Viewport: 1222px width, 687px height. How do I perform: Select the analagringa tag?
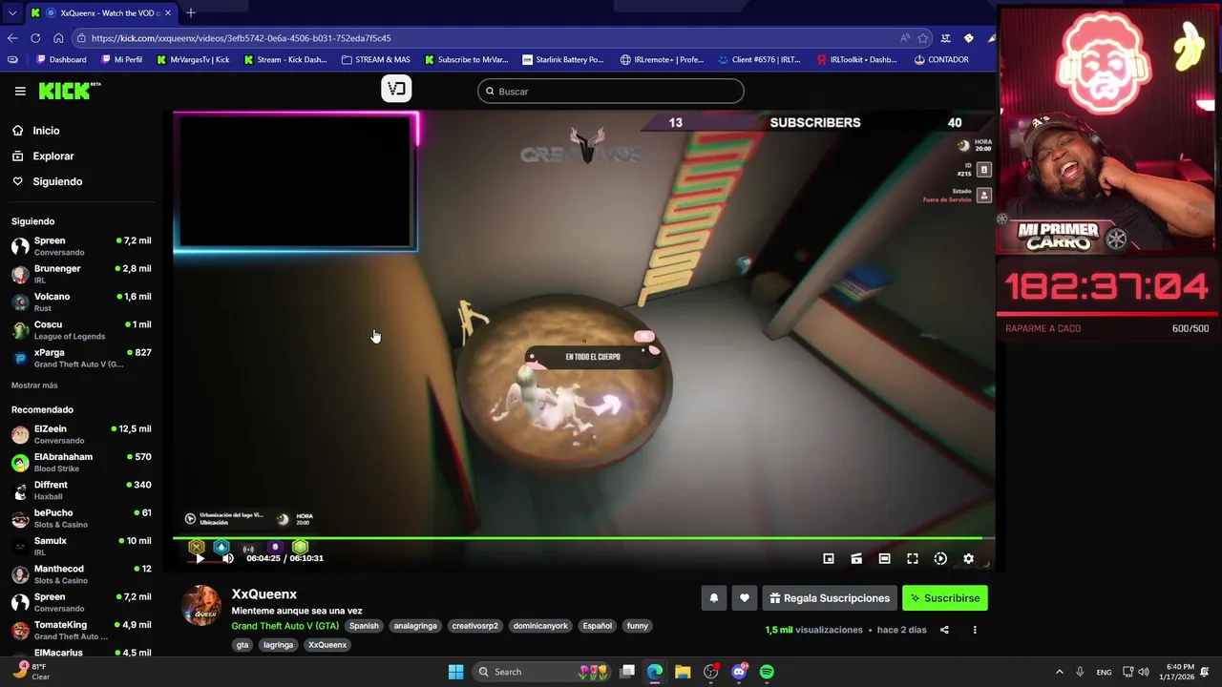tap(415, 626)
